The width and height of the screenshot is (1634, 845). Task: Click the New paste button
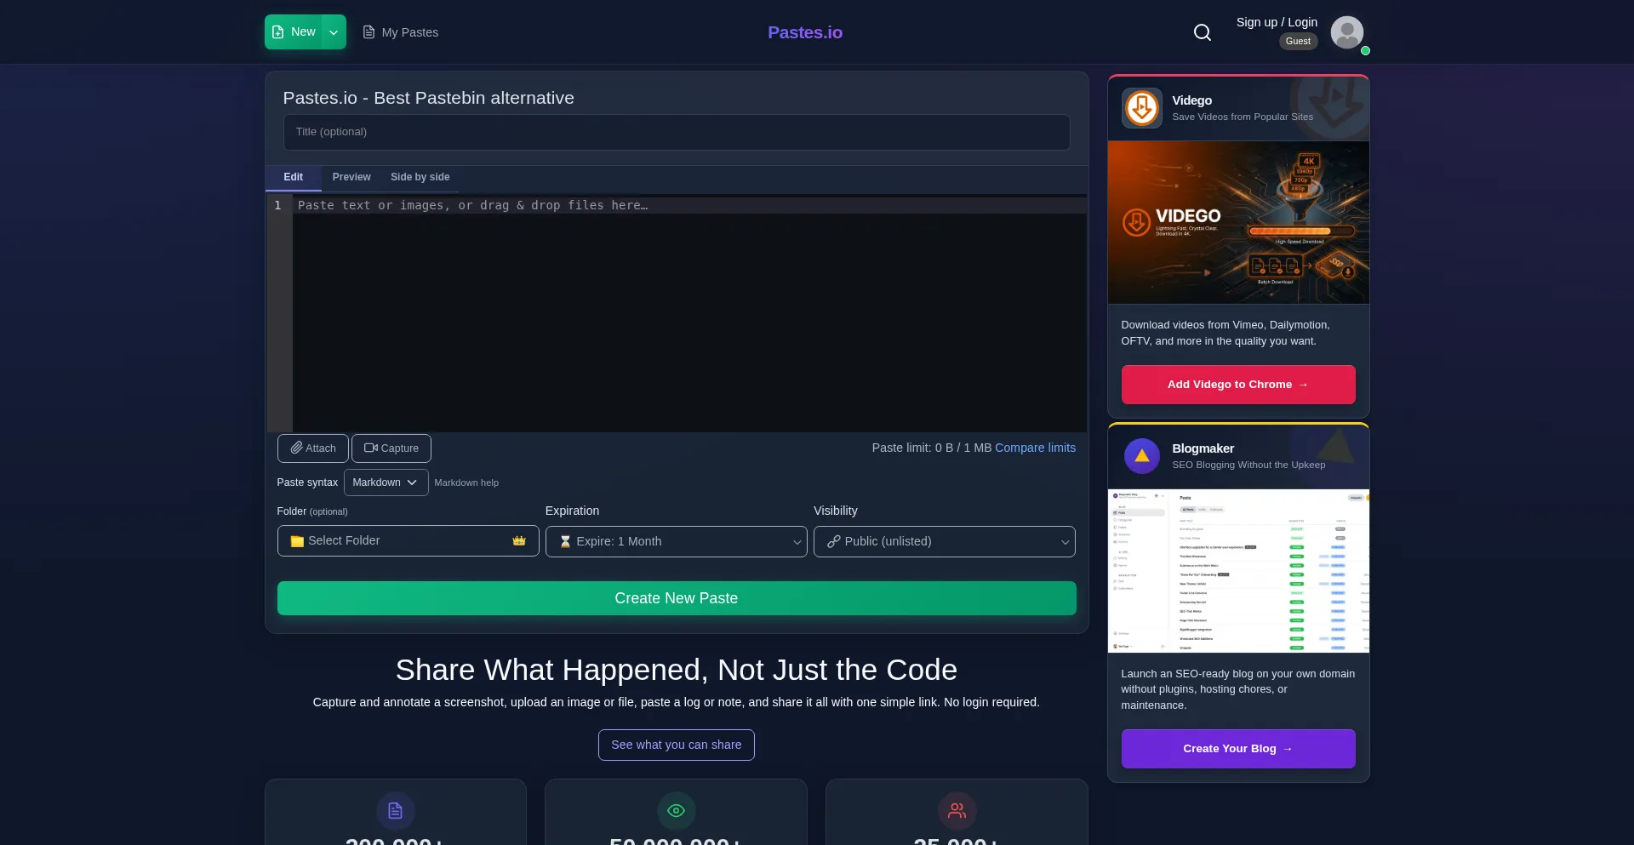[x=294, y=32]
